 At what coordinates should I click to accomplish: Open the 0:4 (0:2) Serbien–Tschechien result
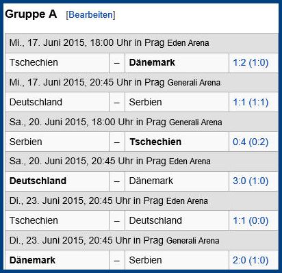(x=251, y=142)
